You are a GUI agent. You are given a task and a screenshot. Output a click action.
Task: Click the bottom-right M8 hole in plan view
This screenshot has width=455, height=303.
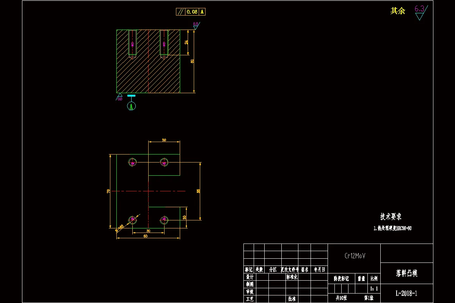click(x=164, y=219)
